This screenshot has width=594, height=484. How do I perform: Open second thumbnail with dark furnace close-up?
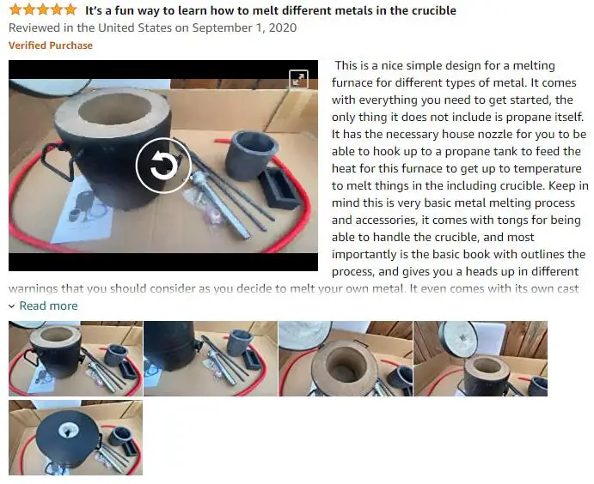point(211,359)
